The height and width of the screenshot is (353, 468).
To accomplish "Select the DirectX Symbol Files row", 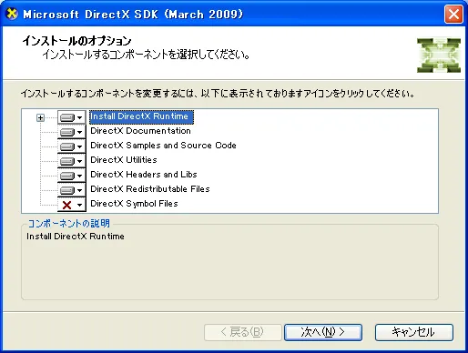I will point(134,204).
